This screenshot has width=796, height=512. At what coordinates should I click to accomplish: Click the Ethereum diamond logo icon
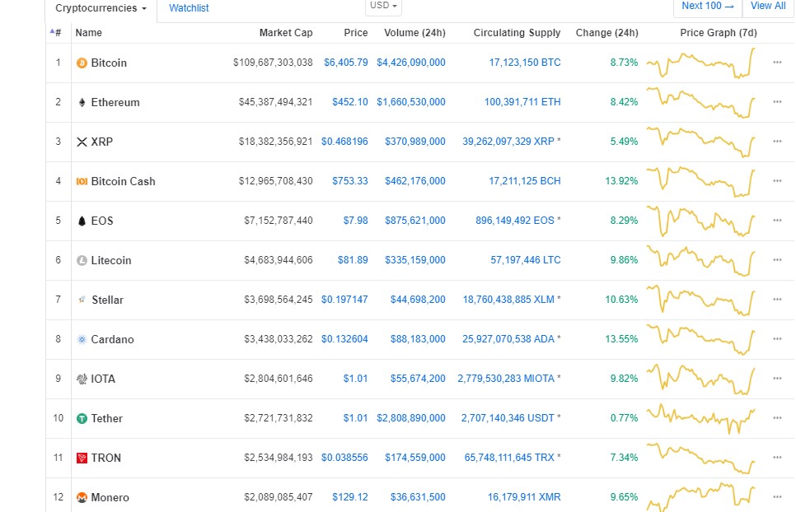tap(82, 102)
